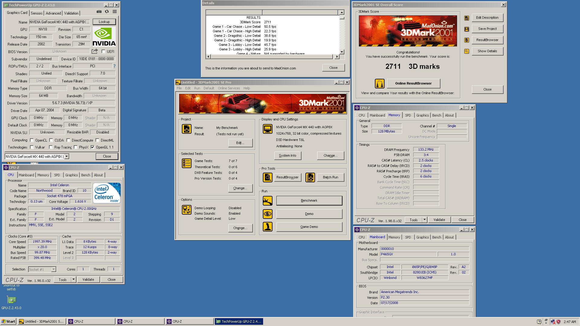Click Batch Run icon in Pro Tools

(310, 177)
